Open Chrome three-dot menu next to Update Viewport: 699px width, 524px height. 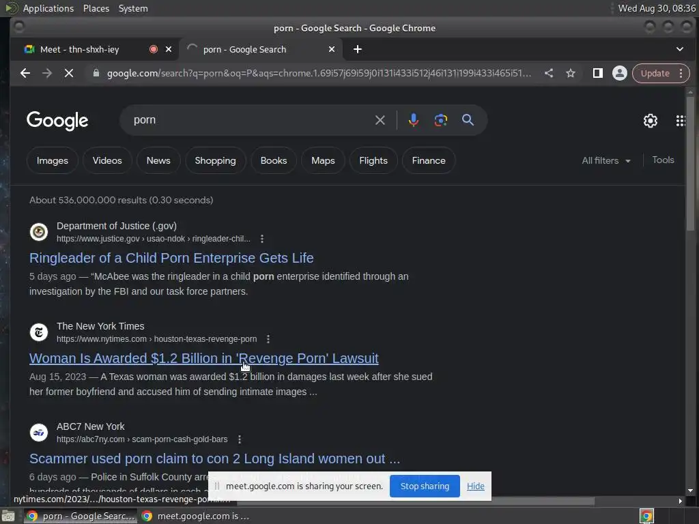[681, 74]
